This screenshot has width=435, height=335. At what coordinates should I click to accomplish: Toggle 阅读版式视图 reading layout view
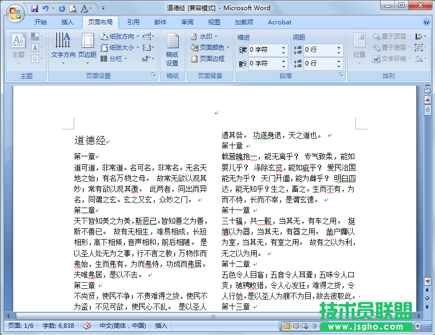[295, 325]
